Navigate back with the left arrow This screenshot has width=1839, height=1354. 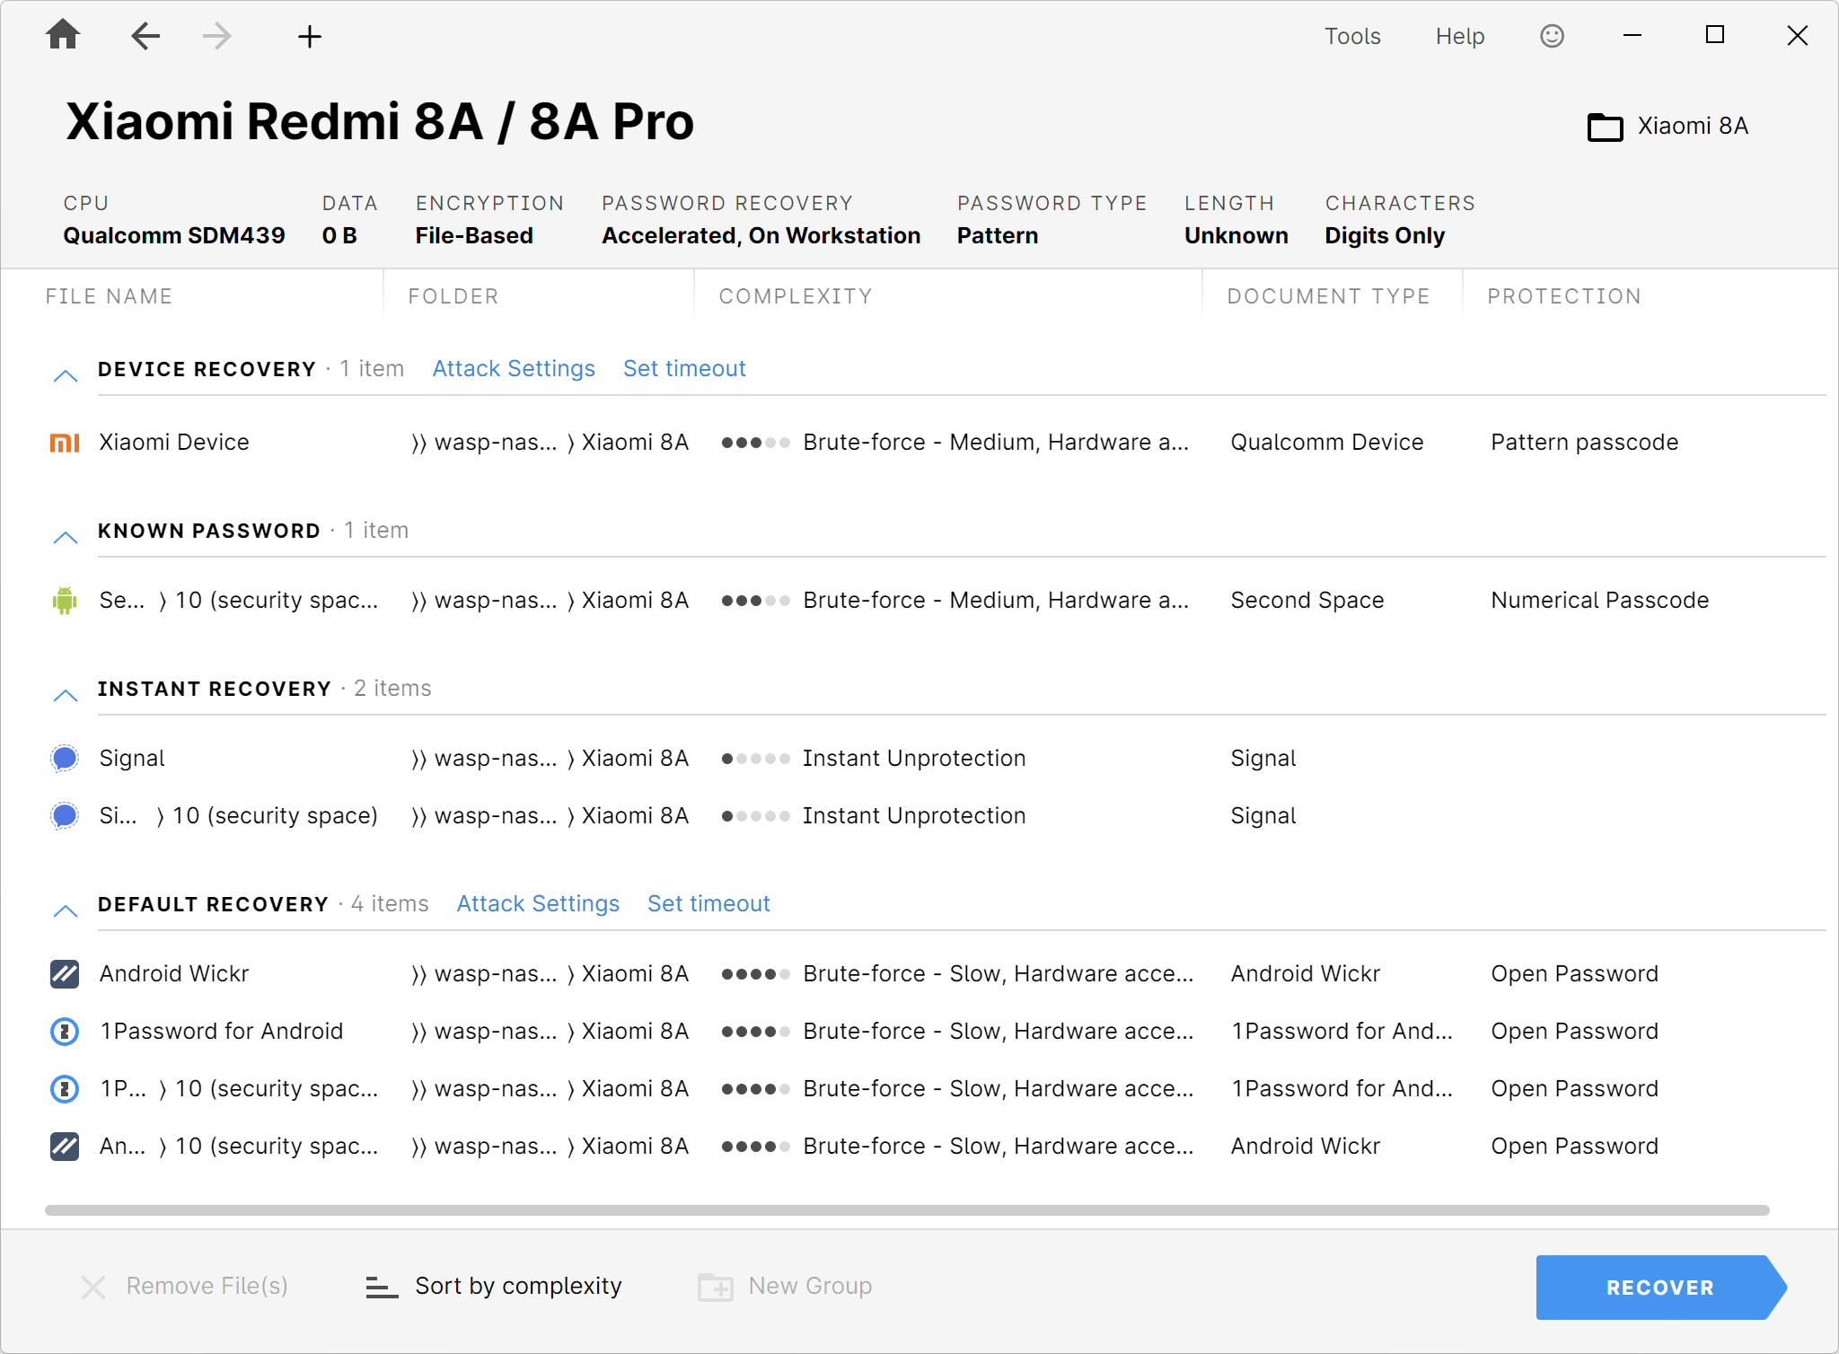(x=145, y=36)
